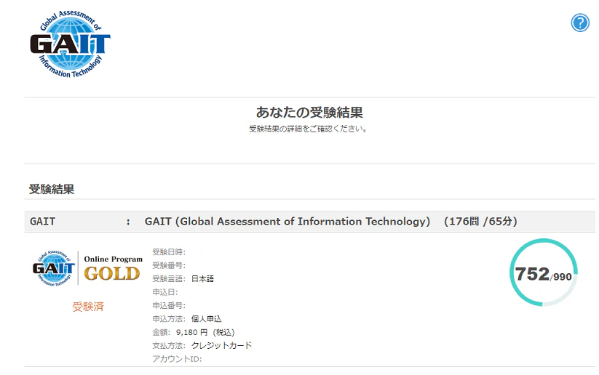Click the 受験言語 value 日本語

[202, 279]
